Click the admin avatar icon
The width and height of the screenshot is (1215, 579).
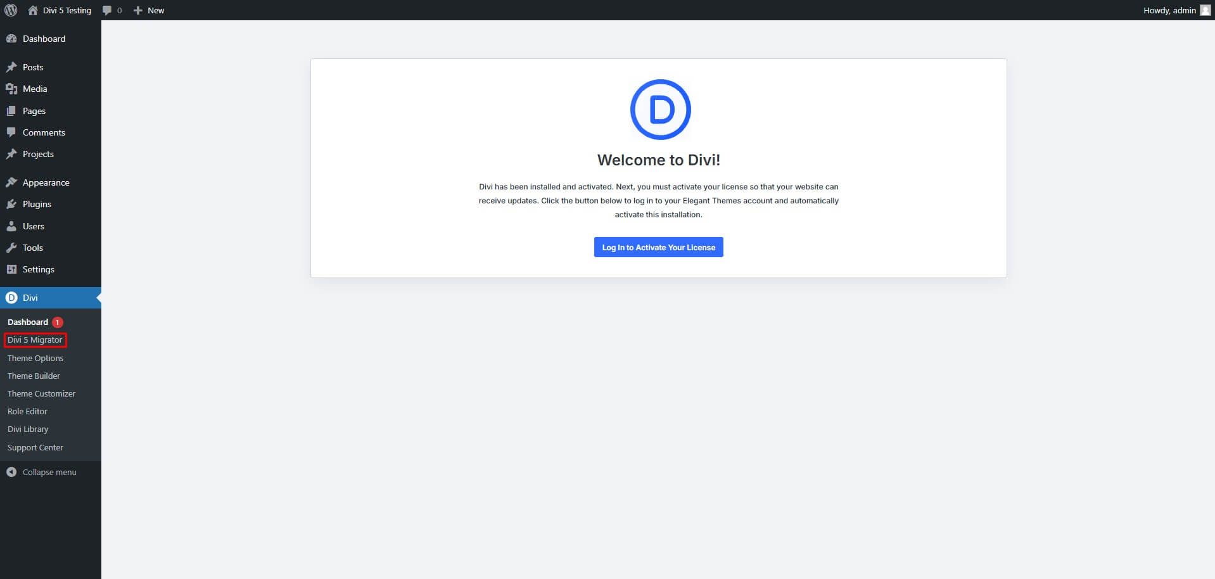pyautogui.click(x=1205, y=10)
